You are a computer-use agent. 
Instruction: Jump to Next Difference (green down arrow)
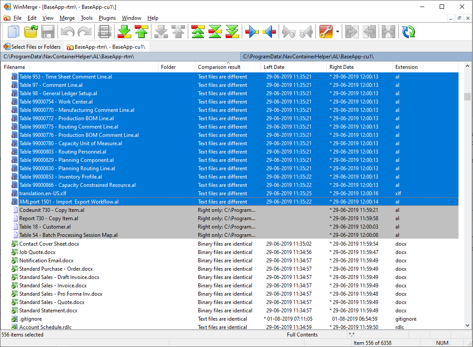123,31
